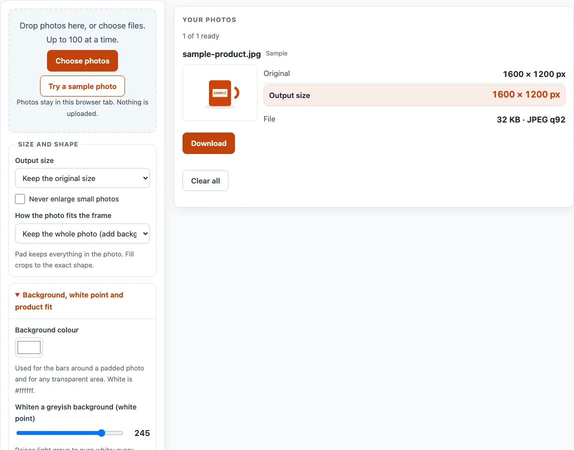Select the sample-product.jpg file name

pyautogui.click(x=221, y=54)
